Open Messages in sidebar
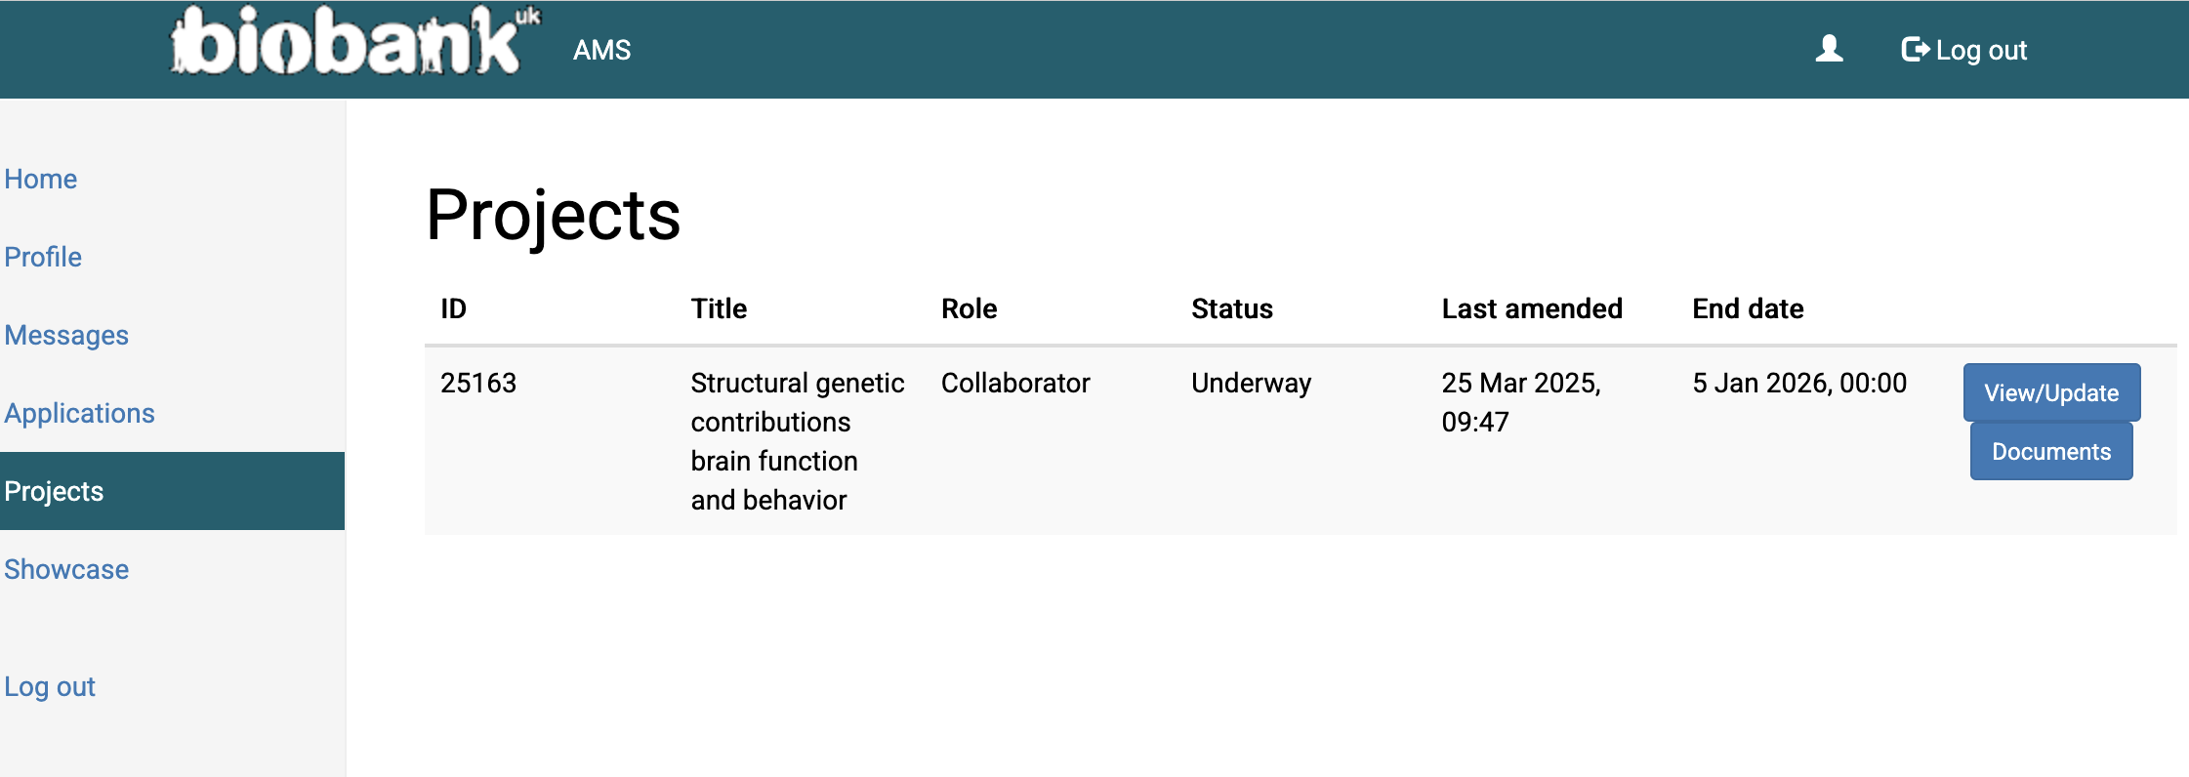The height and width of the screenshot is (777, 2189). click(x=66, y=335)
